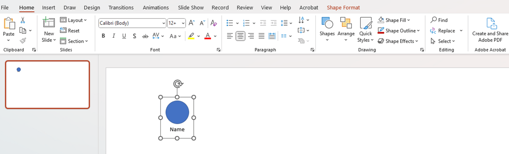The width and height of the screenshot is (509, 154).
Task: Expand the Shape Fill dropdown
Action: [409, 20]
